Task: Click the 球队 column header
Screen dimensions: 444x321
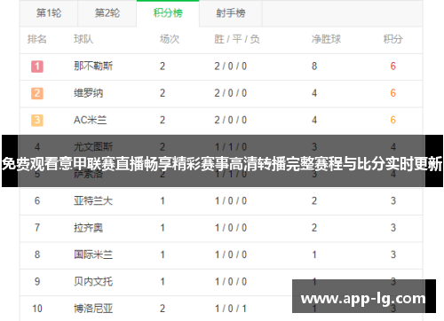Action: click(x=83, y=39)
